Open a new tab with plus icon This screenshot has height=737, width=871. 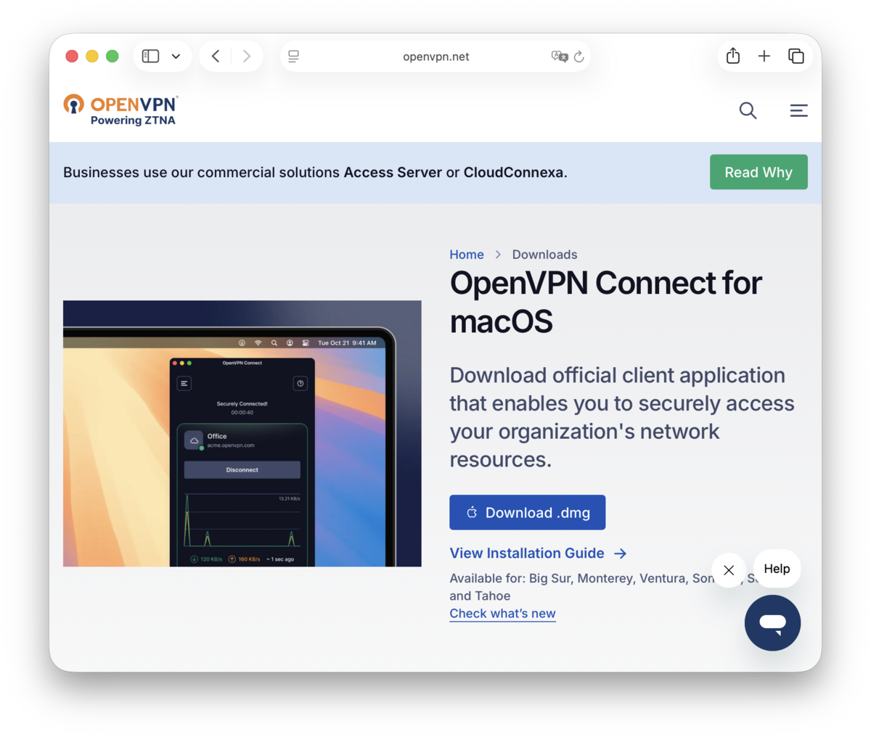764,56
